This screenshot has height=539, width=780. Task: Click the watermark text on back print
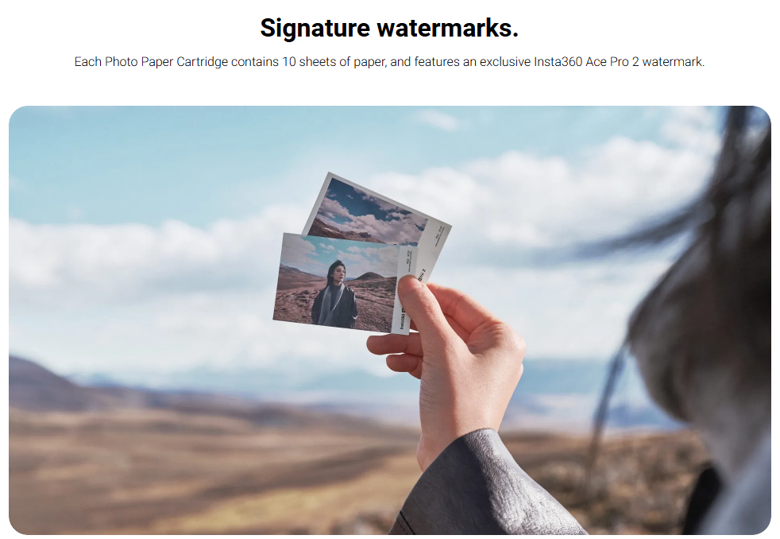click(438, 234)
